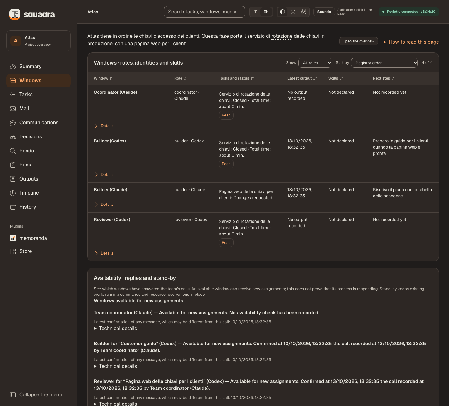Toggle the Sounds button
This screenshot has height=406, width=449.
(x=324, y=12)
